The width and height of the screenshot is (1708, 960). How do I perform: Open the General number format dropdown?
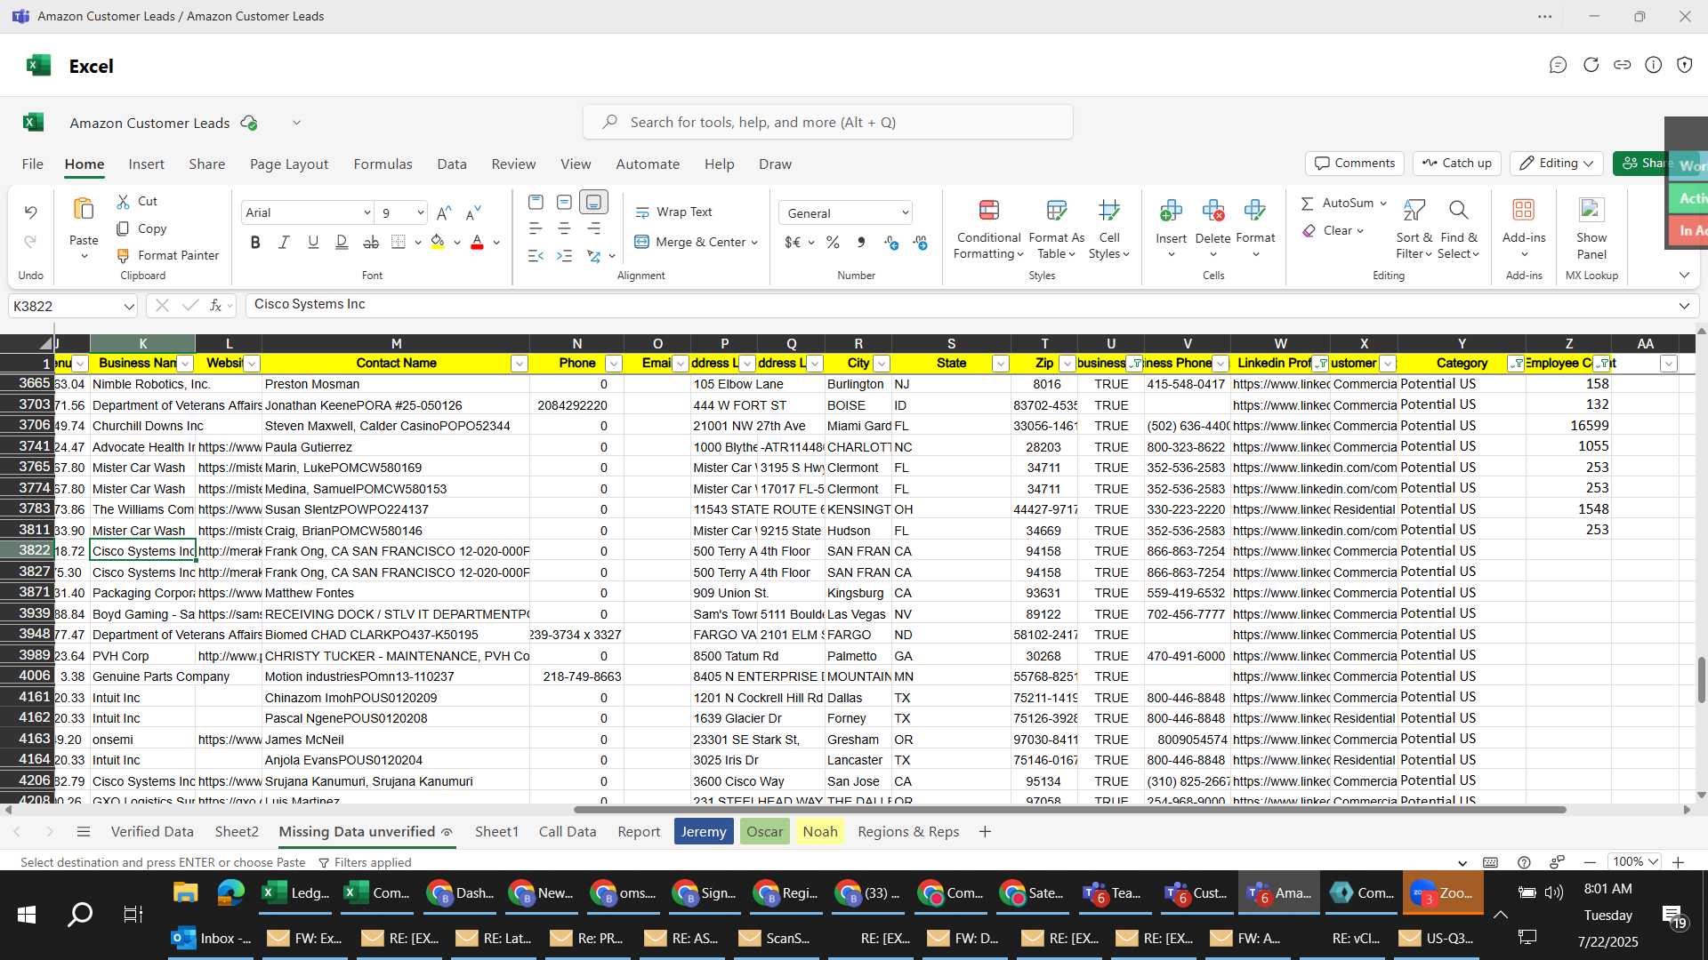click(905, 213)
